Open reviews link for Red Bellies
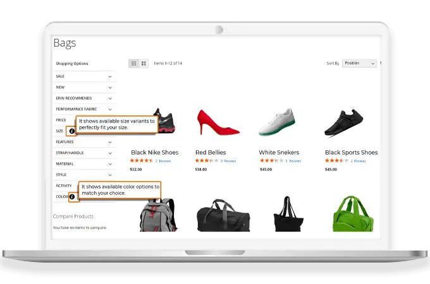 pyautogui.click(x=228, y=161)
